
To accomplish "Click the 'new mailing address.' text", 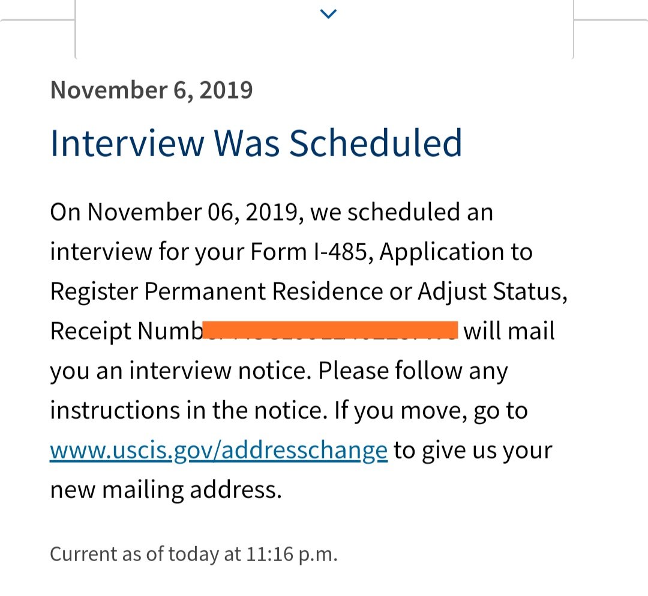I will pyautogui.click(x=166, y=490).
